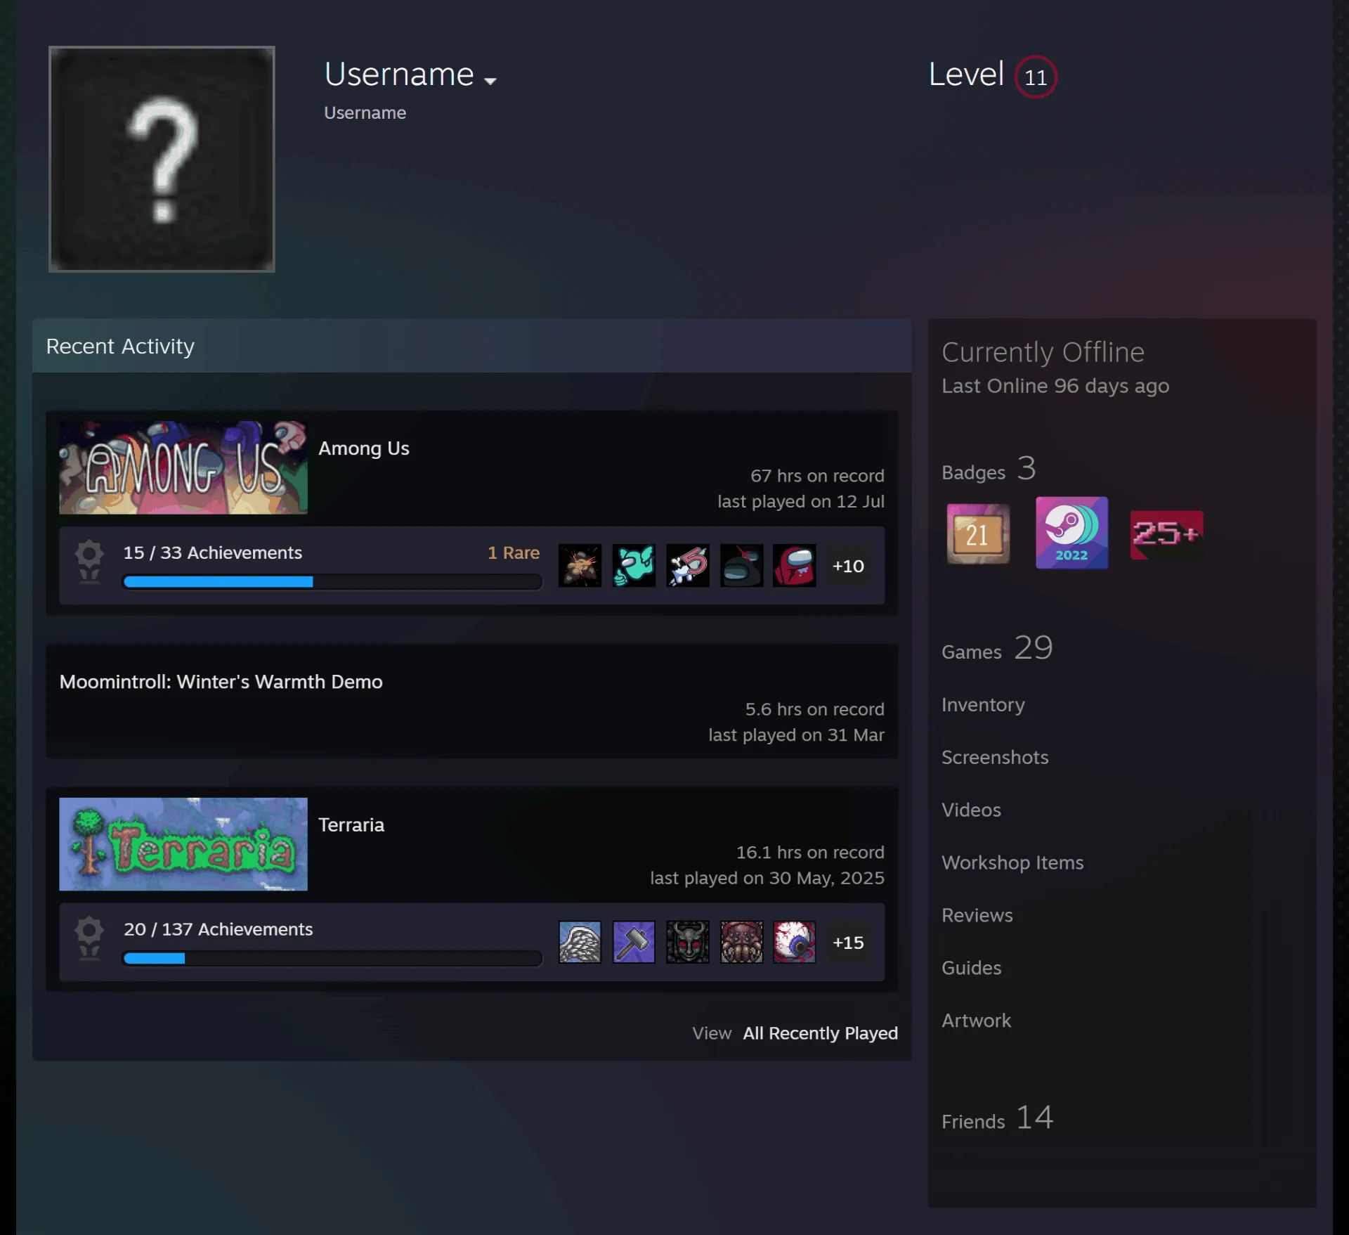The image size is (1349, 1235).
Task: Open 15 / 33 Achievements for Among Us
Action: tap(213, 552)
